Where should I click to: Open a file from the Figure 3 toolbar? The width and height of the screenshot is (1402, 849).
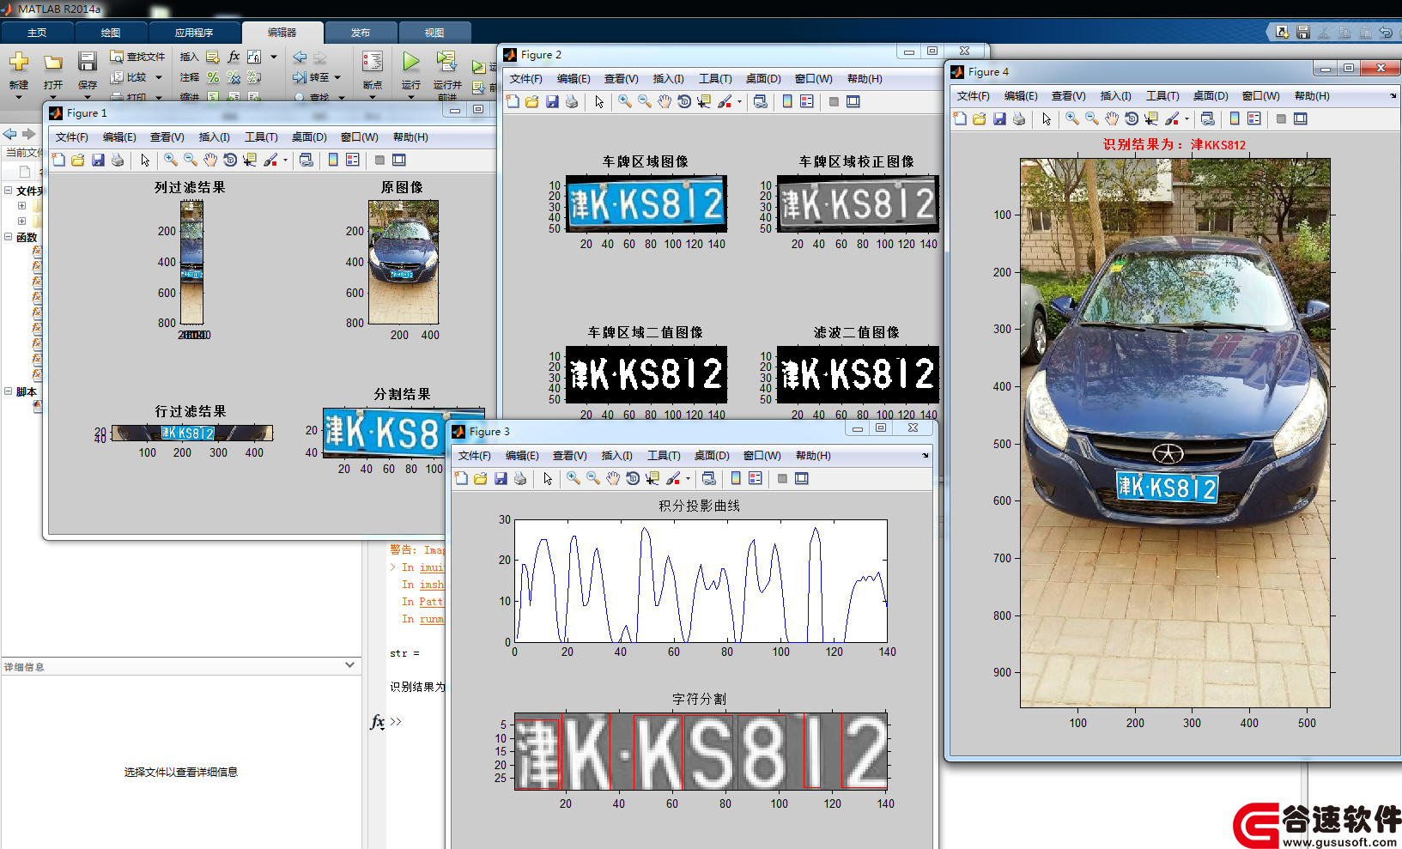point(481,478)
